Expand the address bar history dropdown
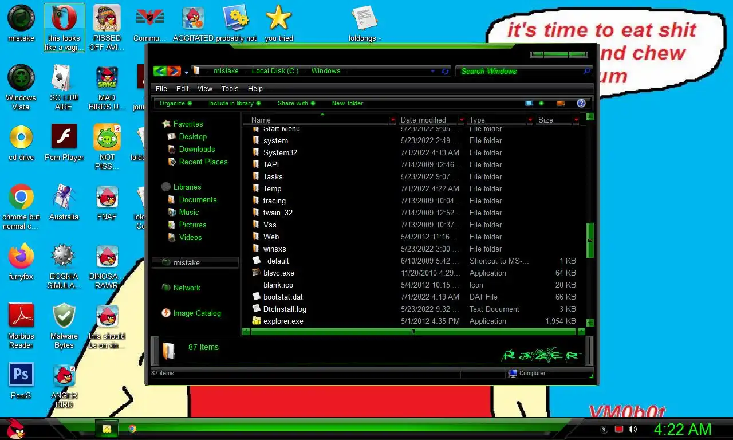 pos(433,71)
